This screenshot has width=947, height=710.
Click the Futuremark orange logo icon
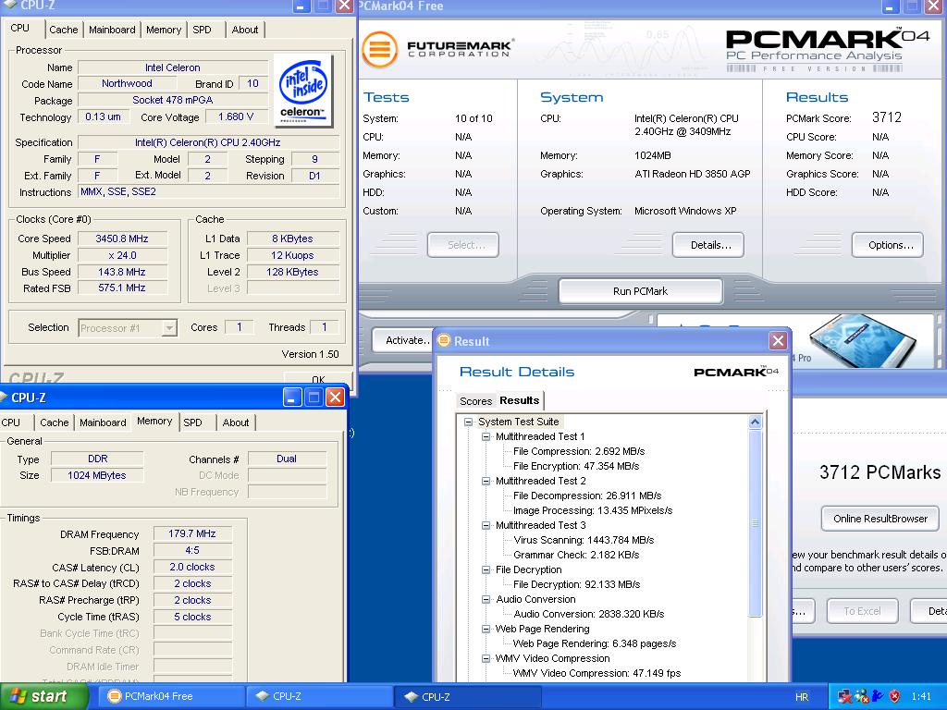pyautogui.click(x=380, y=49)
